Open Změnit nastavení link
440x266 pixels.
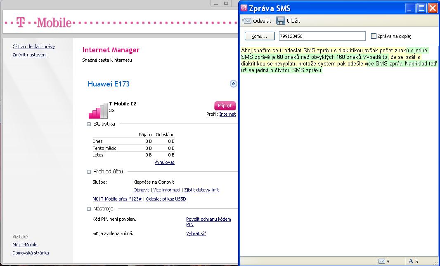tap(29, 55)
